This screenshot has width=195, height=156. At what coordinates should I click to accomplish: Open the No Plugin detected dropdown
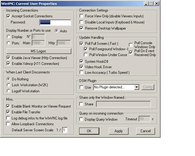(x=136, y=87)
